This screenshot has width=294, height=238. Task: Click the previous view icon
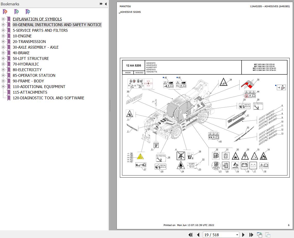point(259,235)
